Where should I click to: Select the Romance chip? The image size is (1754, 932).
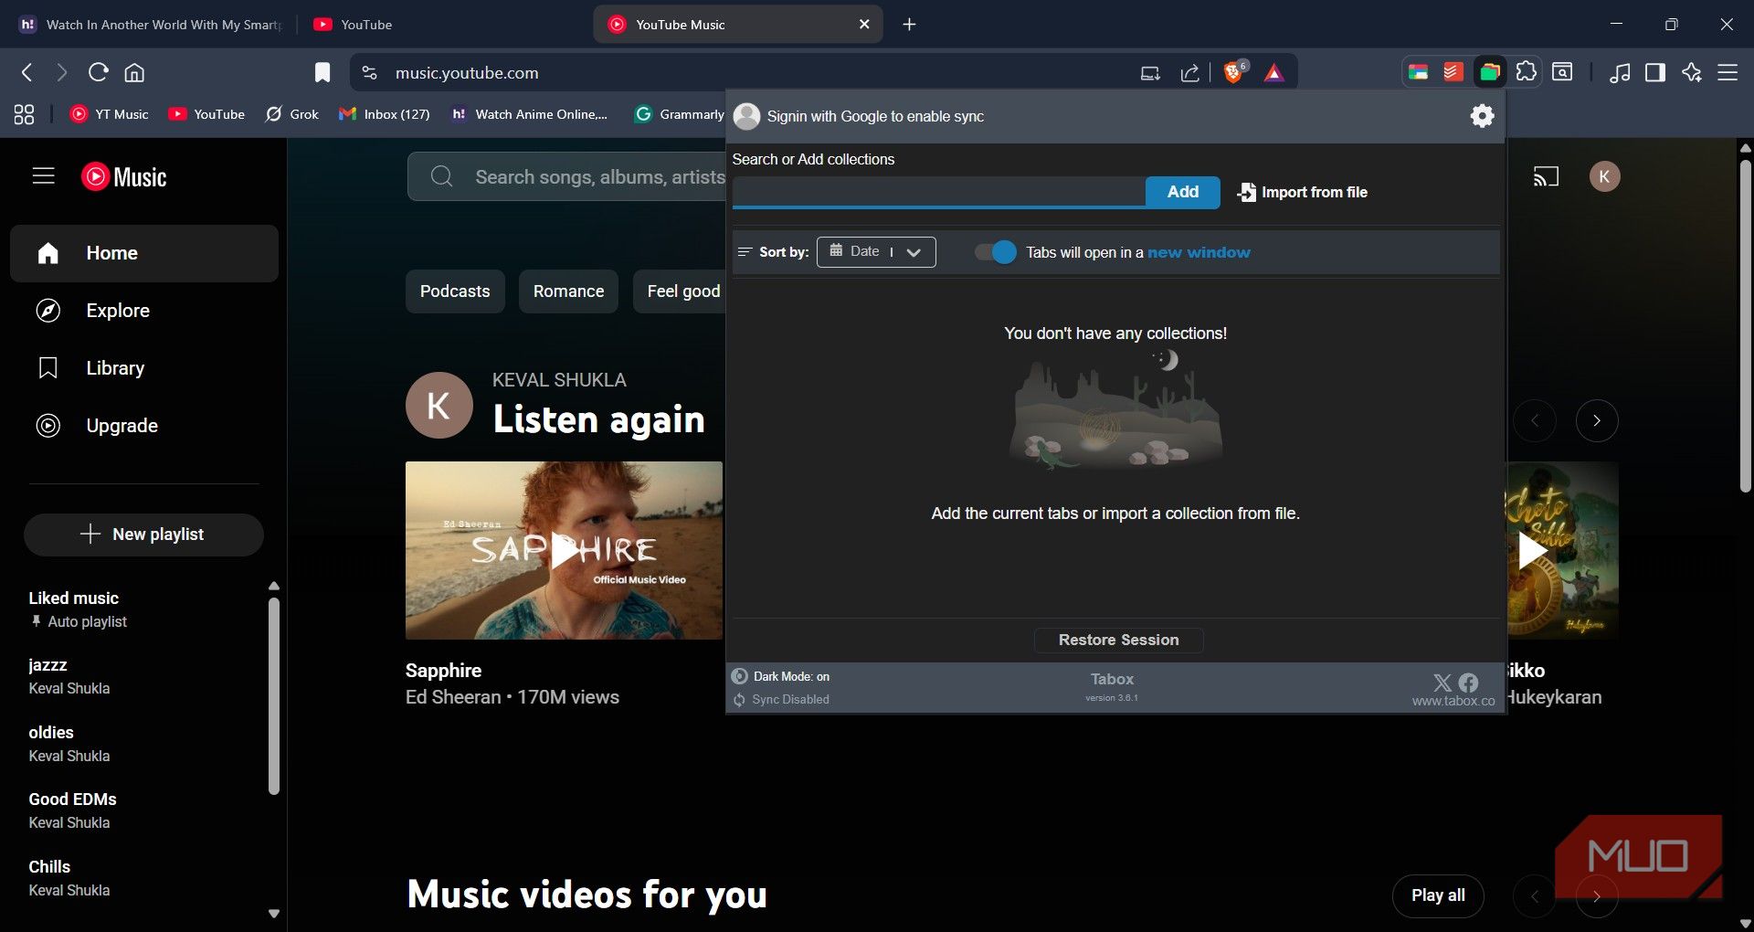568,291
